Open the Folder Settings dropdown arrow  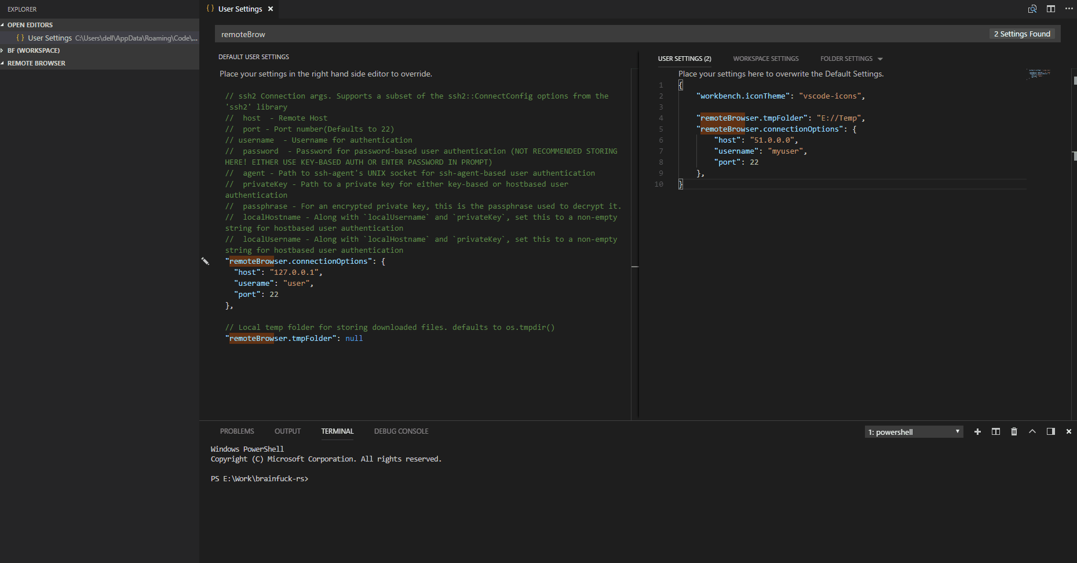[880, 59]
